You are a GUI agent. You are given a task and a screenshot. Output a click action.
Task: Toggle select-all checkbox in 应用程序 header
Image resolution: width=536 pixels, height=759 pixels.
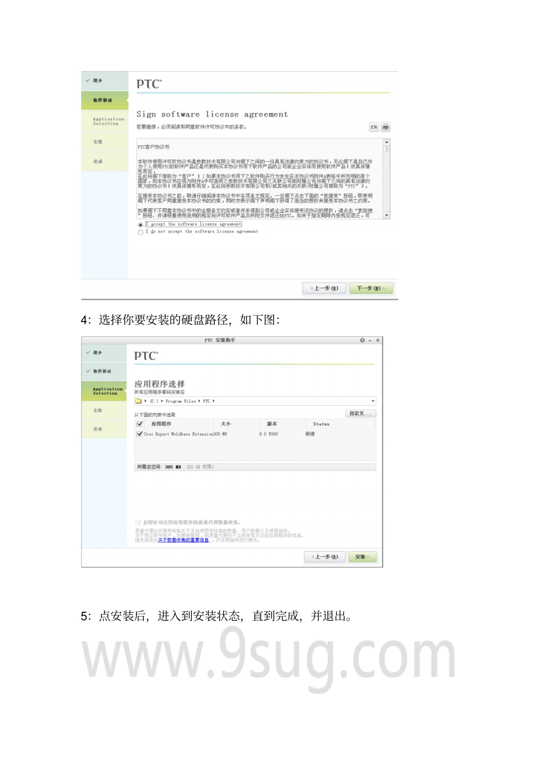pos(140,424)
